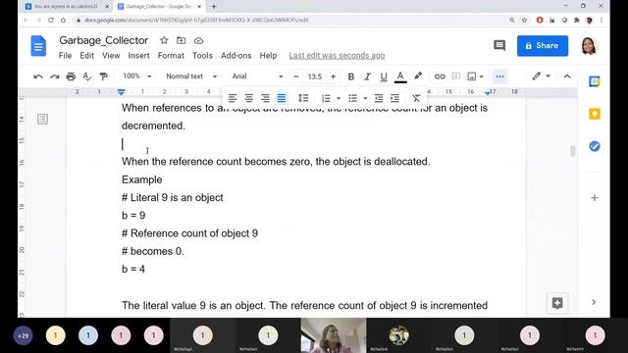The width and height of the screenshot is (628, 353).
Task: Expand the Numbered list dropdown arrow
Action: [339, 98]
